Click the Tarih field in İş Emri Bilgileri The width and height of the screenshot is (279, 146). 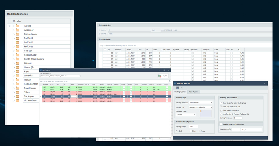click(216, 30)
